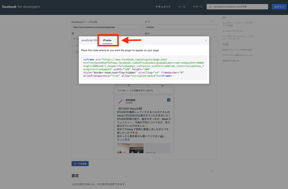Click the search magnifier icon

point(210,7)
